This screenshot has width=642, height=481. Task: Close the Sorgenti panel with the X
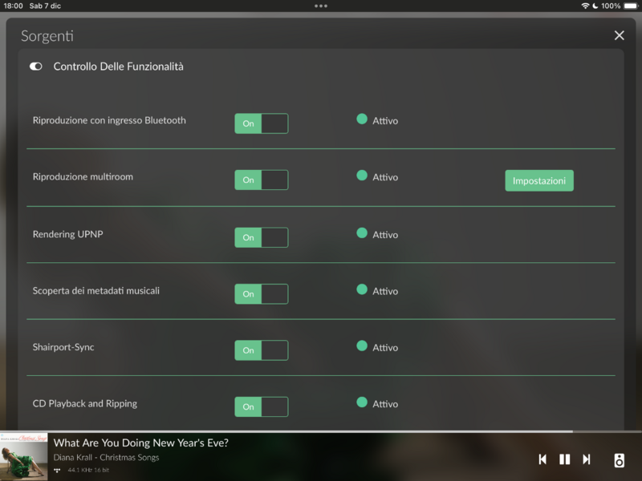pyautogui.click(x=619, y=35)
